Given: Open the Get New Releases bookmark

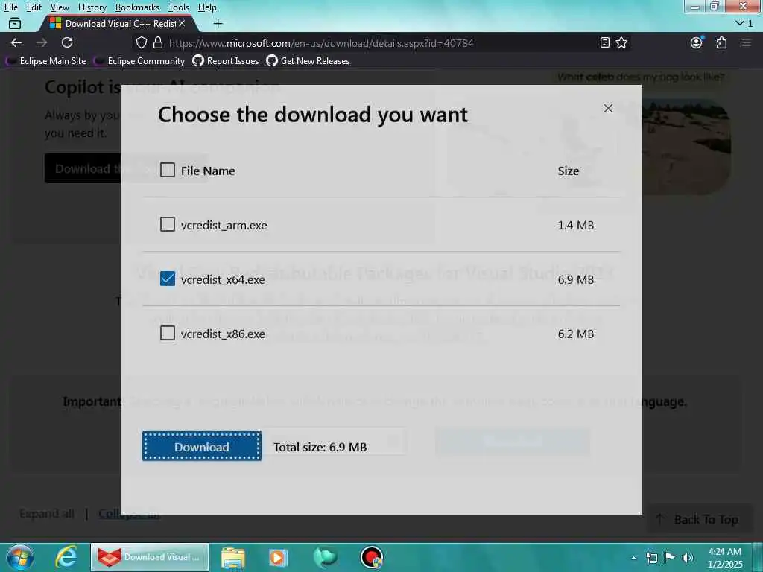Looking at the screenshot, I should tap(308, 61).
